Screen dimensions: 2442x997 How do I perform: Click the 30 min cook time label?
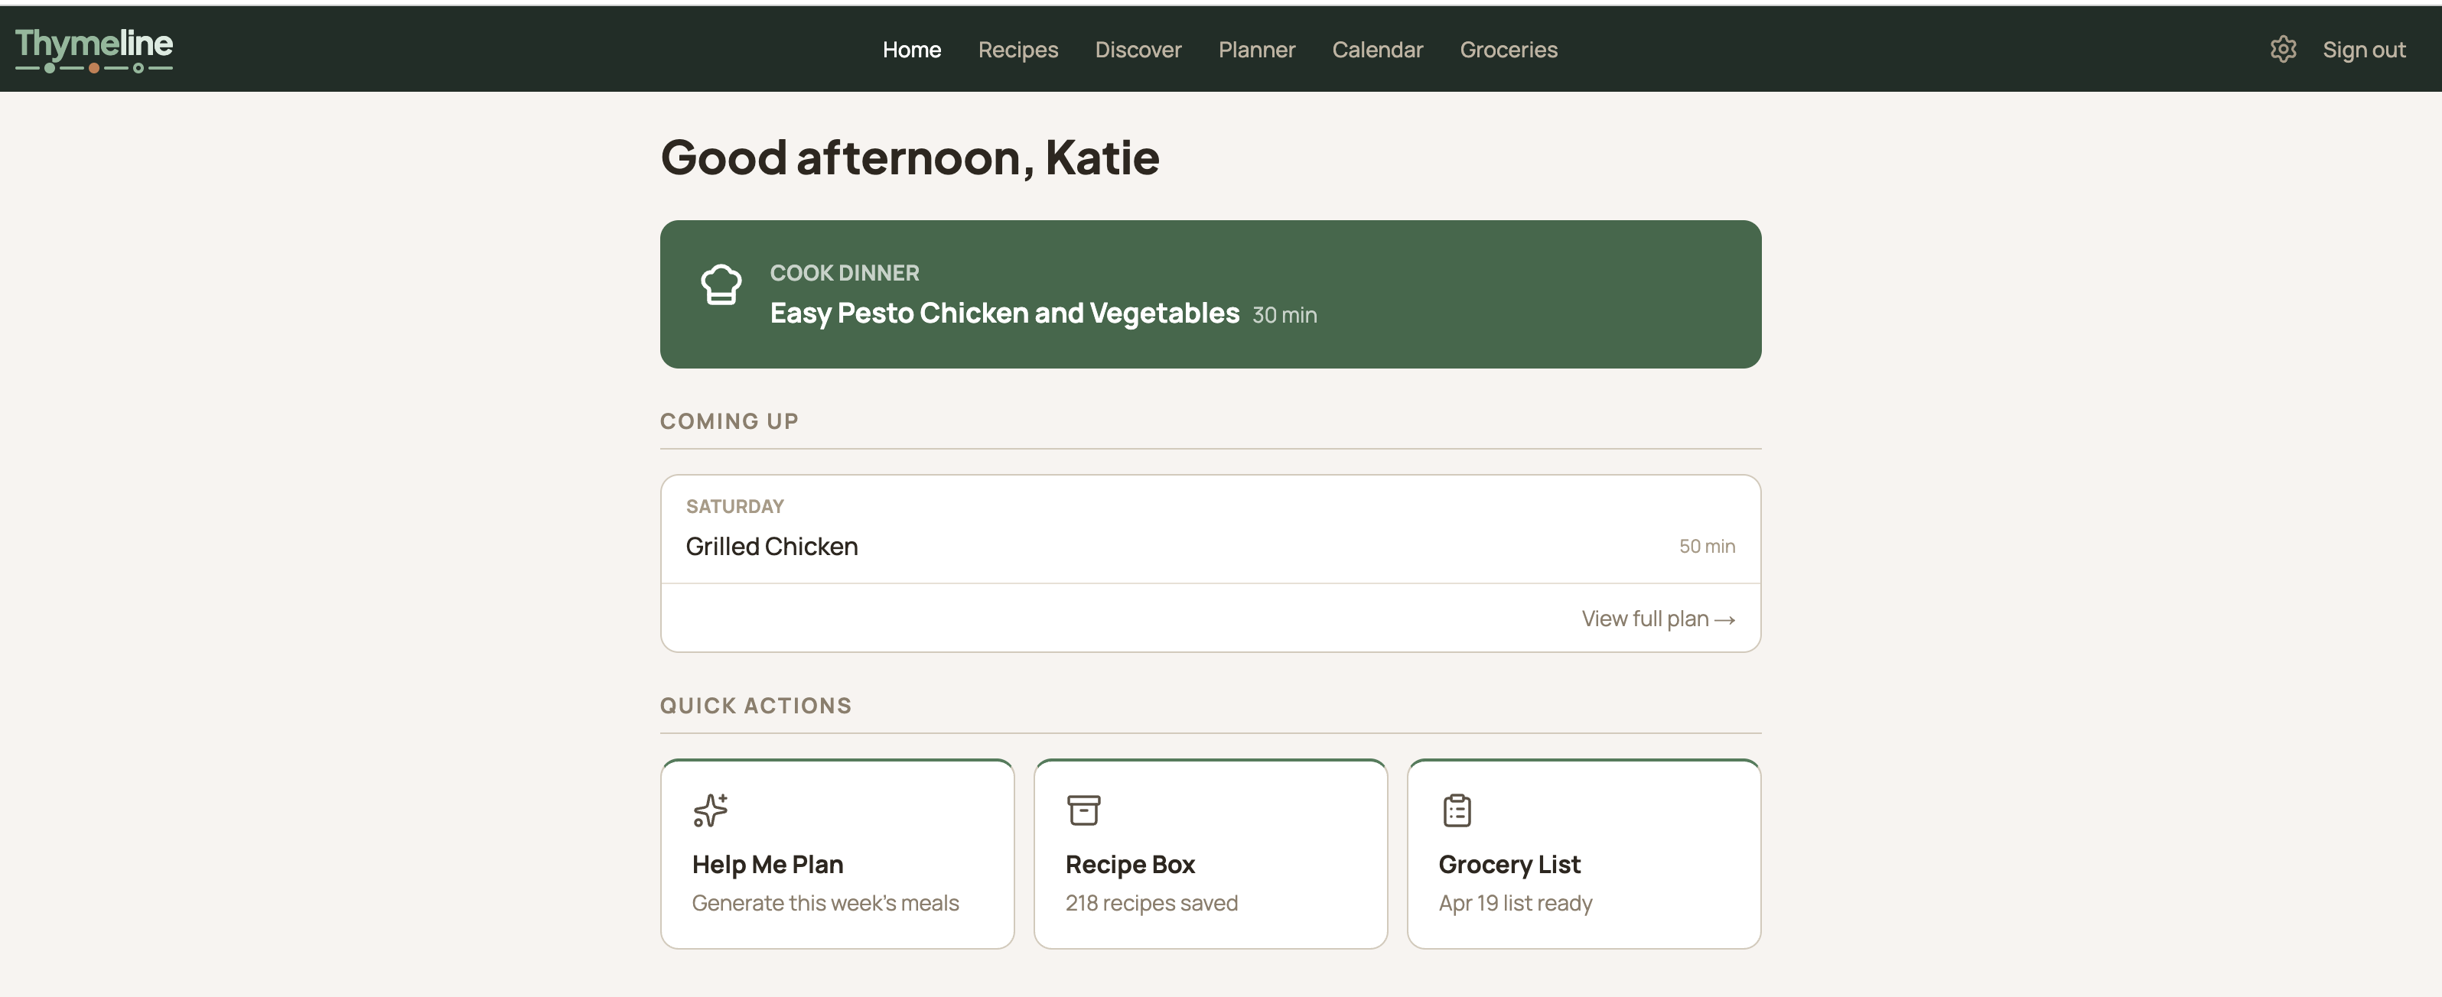(x=1284, y=315)
